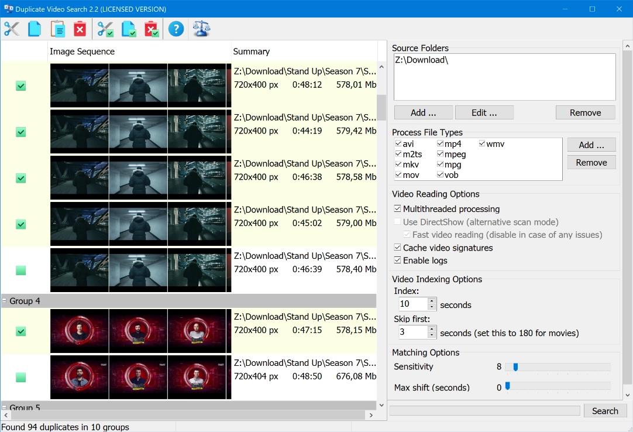Viewport: 633px width, 432px height.
Task: Click the Copy checked files icon
Action: pos(129,28)
